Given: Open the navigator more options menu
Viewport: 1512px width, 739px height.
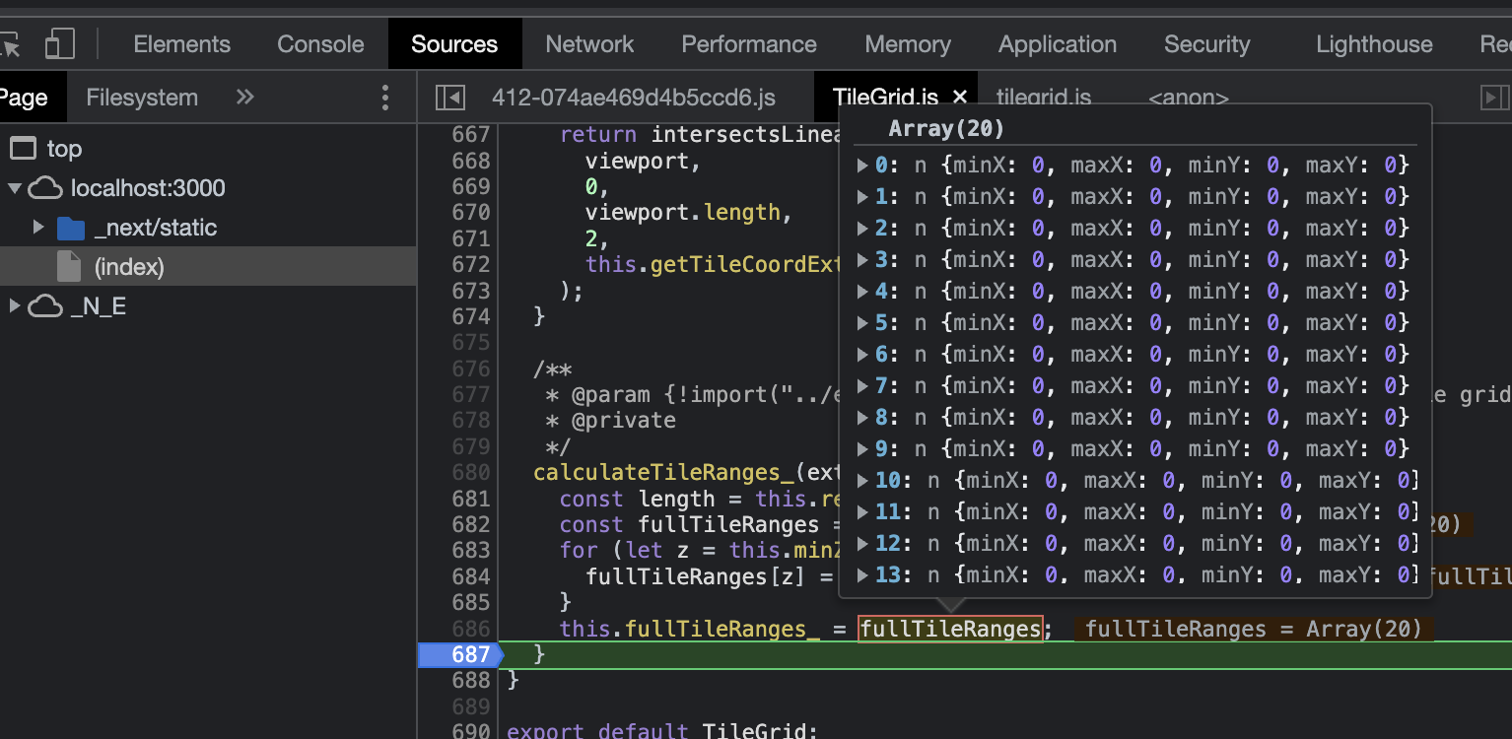Looking at the screenshot, I should pos(384,97).
